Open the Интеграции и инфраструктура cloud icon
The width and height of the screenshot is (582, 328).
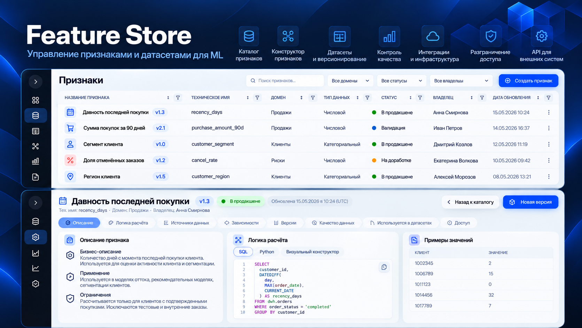(x=433, y=36)
